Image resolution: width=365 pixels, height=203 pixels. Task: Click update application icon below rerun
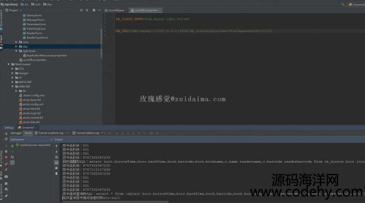coord(6,139)
